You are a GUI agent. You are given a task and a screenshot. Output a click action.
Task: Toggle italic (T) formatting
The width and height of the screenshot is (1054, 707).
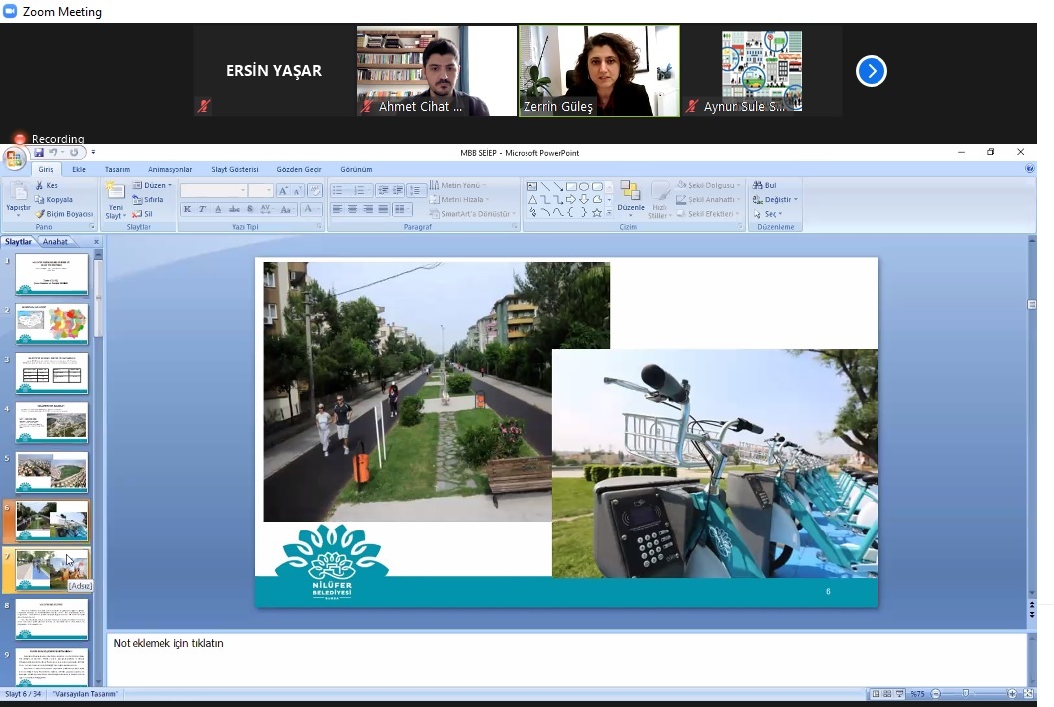[x=202, y=210]
